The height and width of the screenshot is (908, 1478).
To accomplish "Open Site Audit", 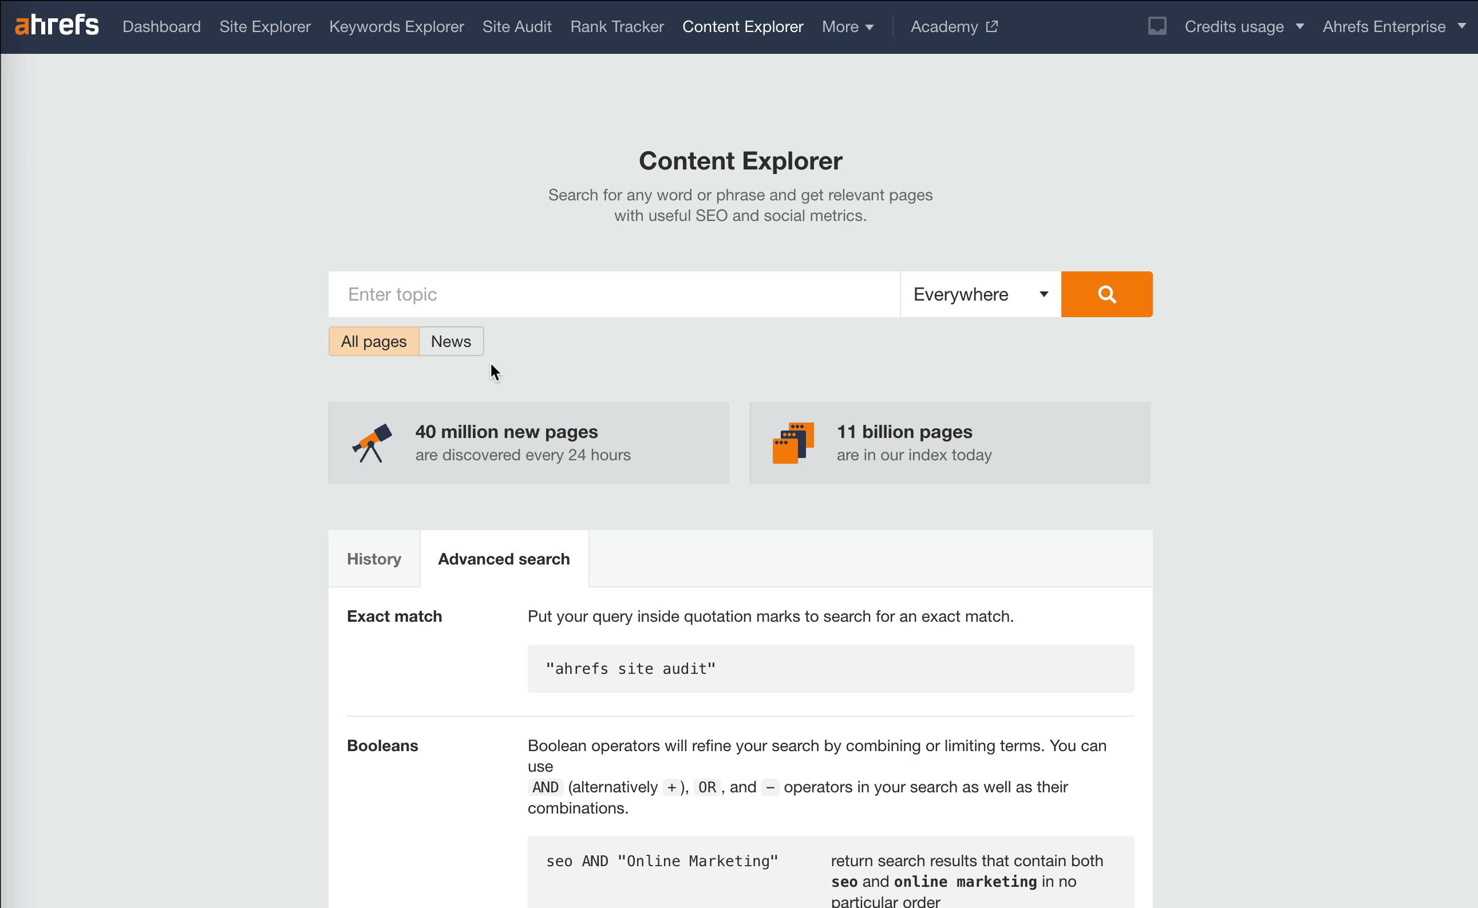I will (x=517, y=26).
